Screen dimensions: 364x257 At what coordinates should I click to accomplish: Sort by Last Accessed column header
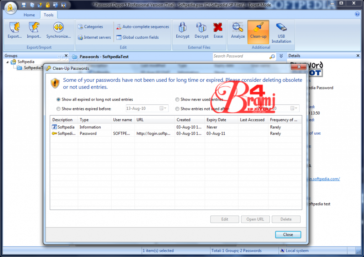tap(253, 120)
